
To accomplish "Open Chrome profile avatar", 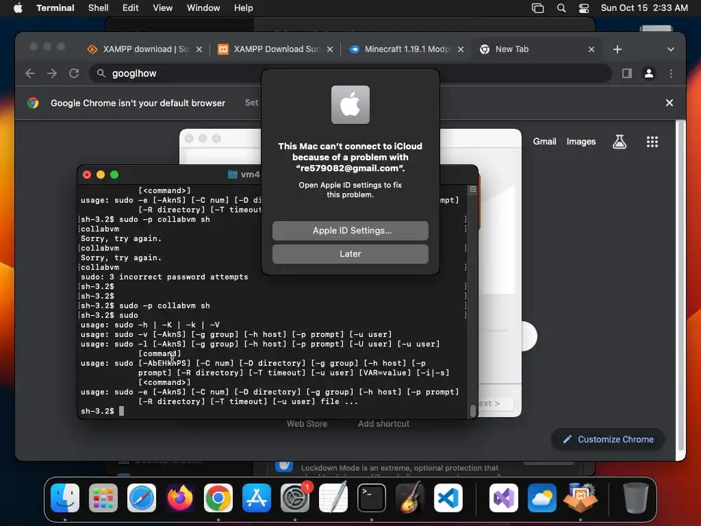I will (x=649, y=73).
